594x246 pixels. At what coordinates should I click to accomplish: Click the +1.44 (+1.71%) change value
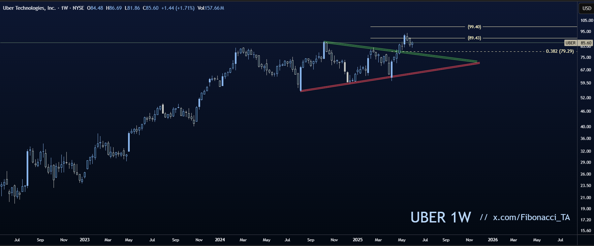pos(178,8)
